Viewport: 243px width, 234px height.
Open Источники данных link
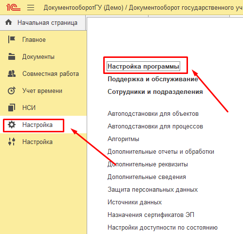pos(134,202)
